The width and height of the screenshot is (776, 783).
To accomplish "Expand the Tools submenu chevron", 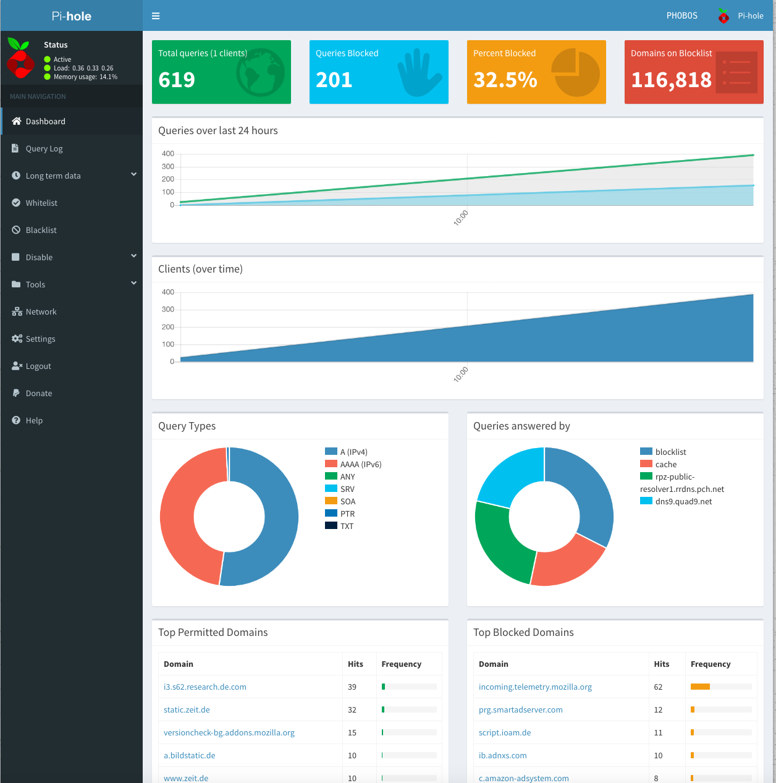I will pyautogui.click(x=133, y=284).
